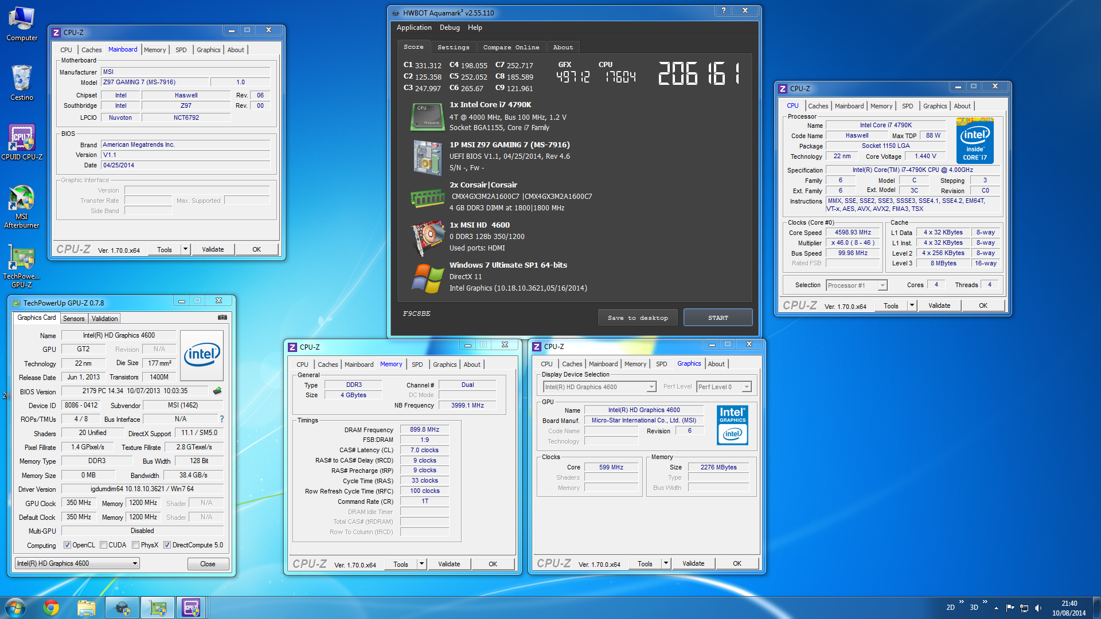Click the Intel Graphics logo in CPU-Z
The width and height of the screenshot is (1101, 619).
[x=732, y=425]
